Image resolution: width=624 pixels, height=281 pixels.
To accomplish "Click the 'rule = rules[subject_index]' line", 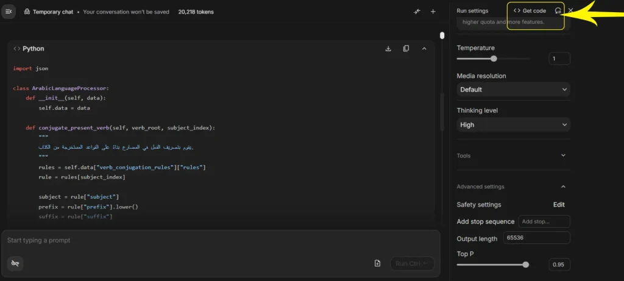I will pos(82,177).
